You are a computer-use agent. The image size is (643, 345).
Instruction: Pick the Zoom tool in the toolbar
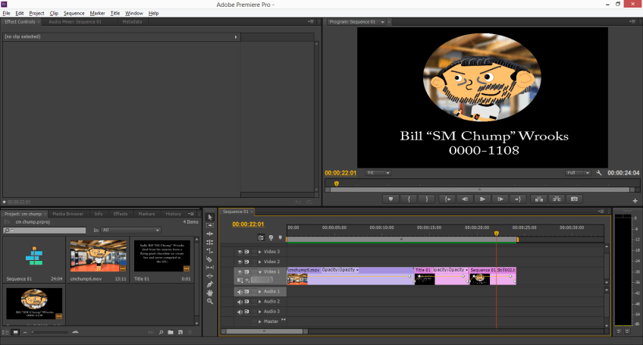tap(210, 301)
